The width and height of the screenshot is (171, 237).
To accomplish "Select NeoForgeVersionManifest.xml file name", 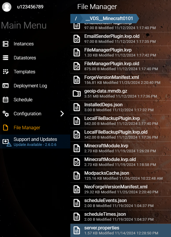I will point(116,187).
